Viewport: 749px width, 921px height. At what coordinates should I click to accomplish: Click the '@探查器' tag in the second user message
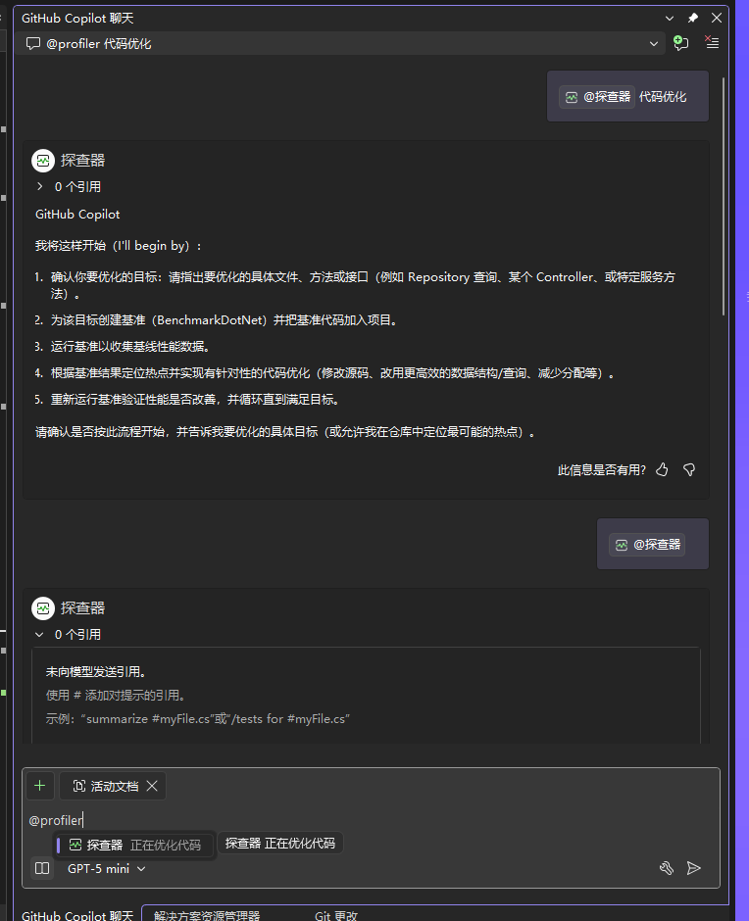point(647,545)
